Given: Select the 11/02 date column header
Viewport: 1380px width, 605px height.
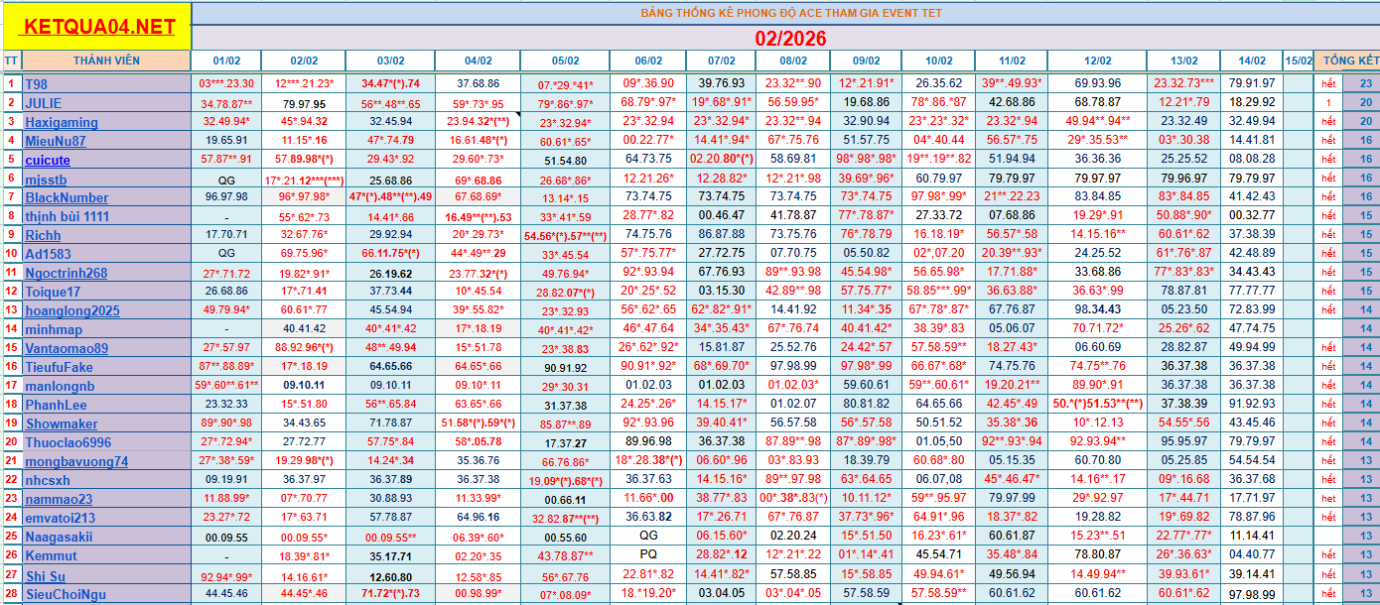Looking at the screenshot, I should coord(1012,60).
